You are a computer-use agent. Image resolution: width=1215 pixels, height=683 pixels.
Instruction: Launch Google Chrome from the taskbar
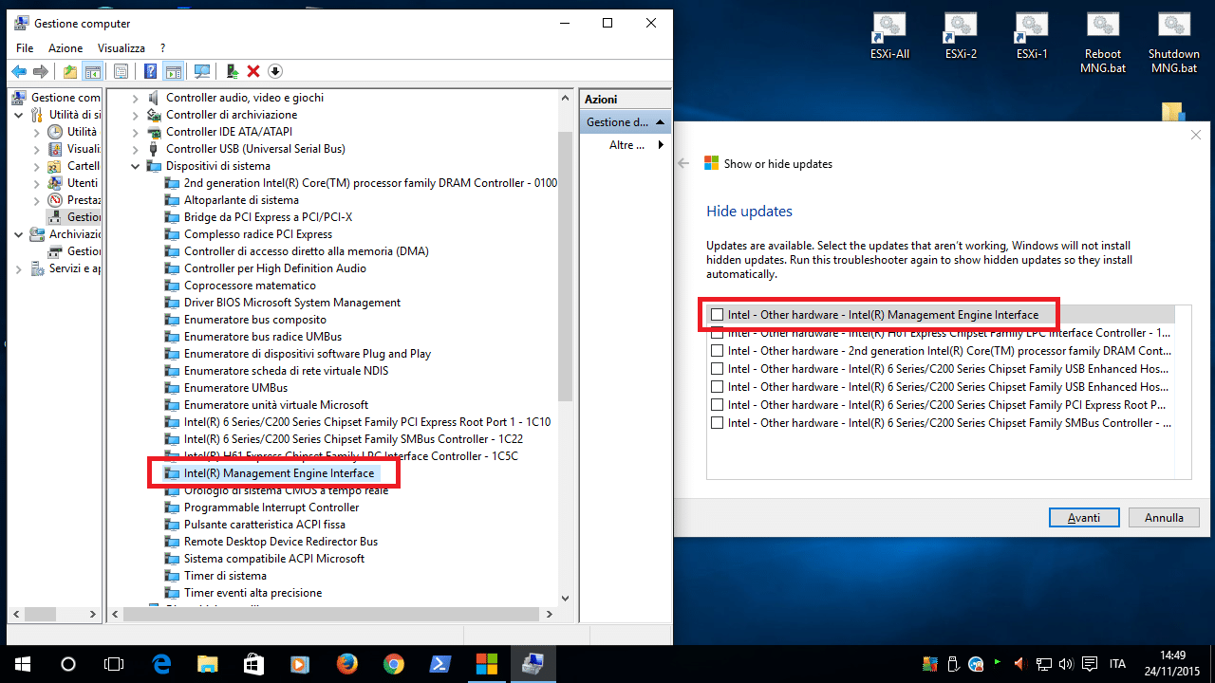coord(394,663)
